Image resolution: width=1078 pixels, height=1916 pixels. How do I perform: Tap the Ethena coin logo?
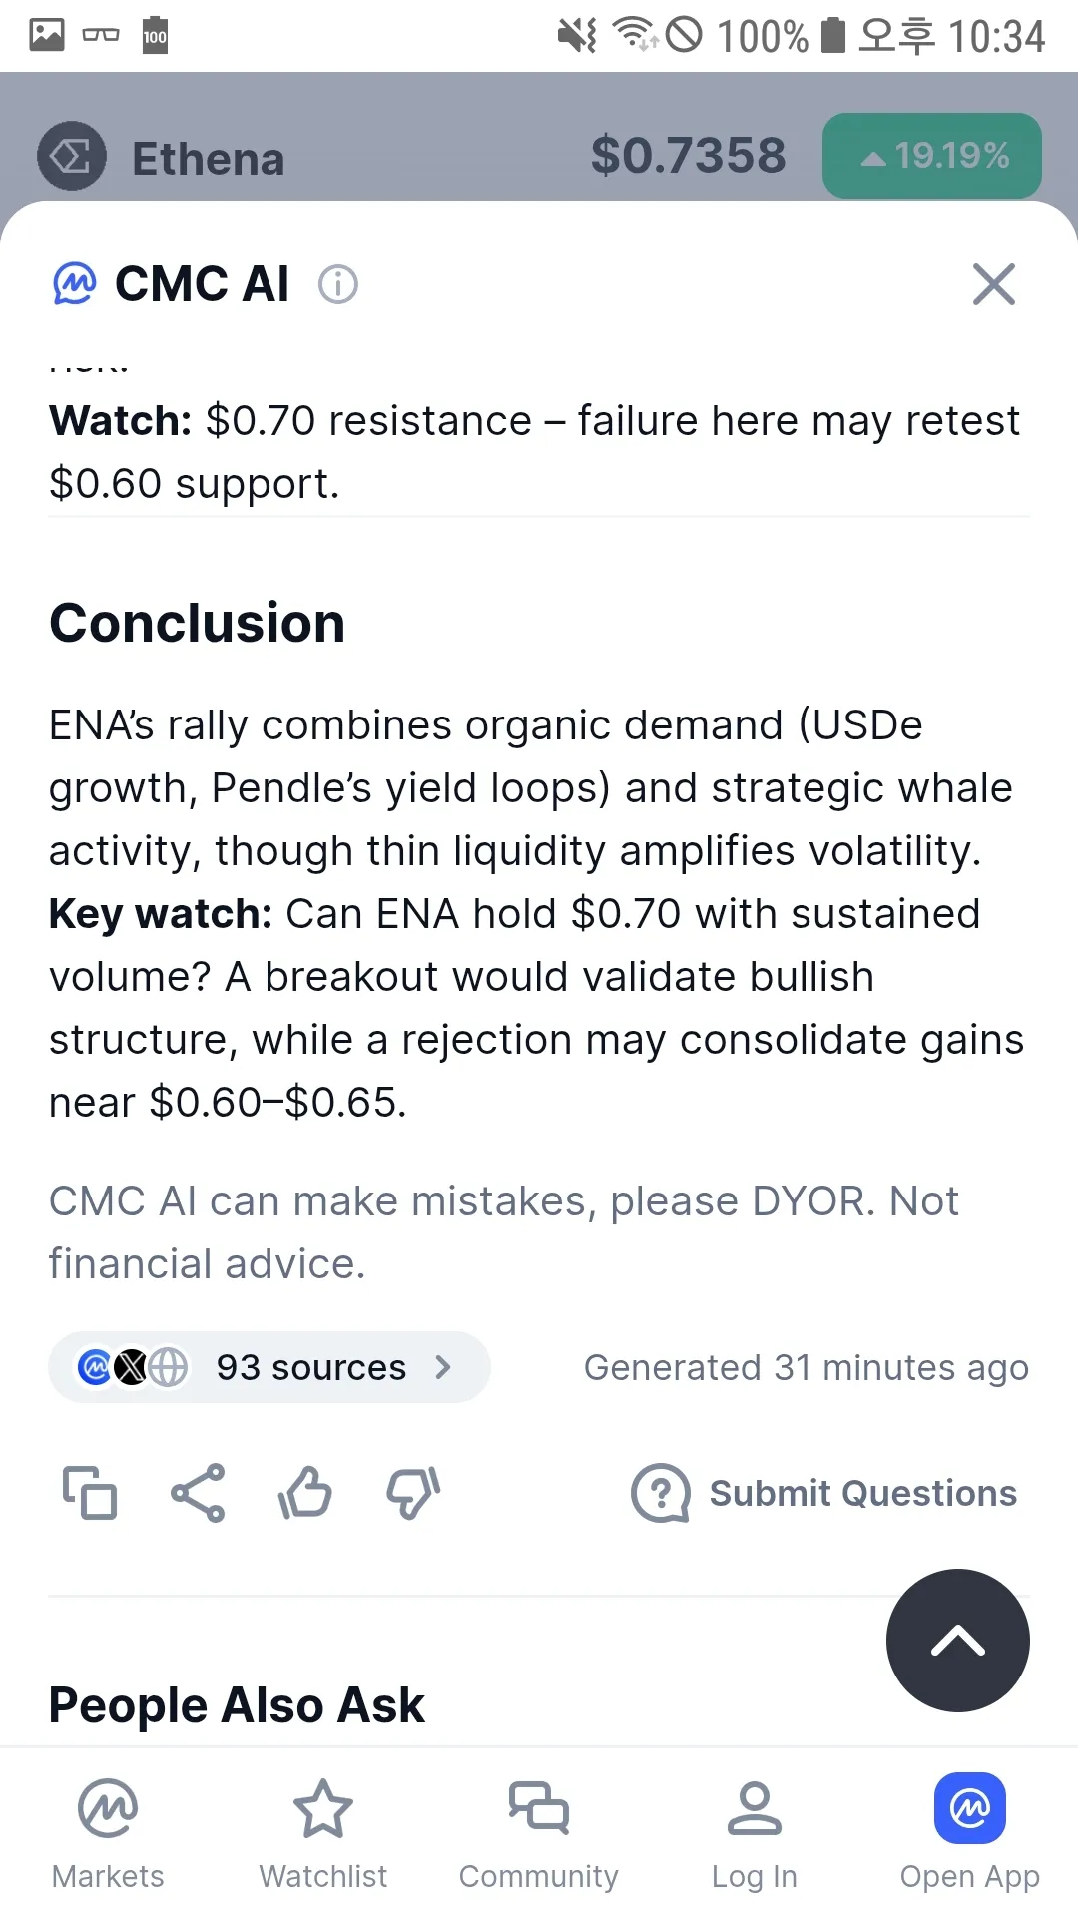pos(72,156)
